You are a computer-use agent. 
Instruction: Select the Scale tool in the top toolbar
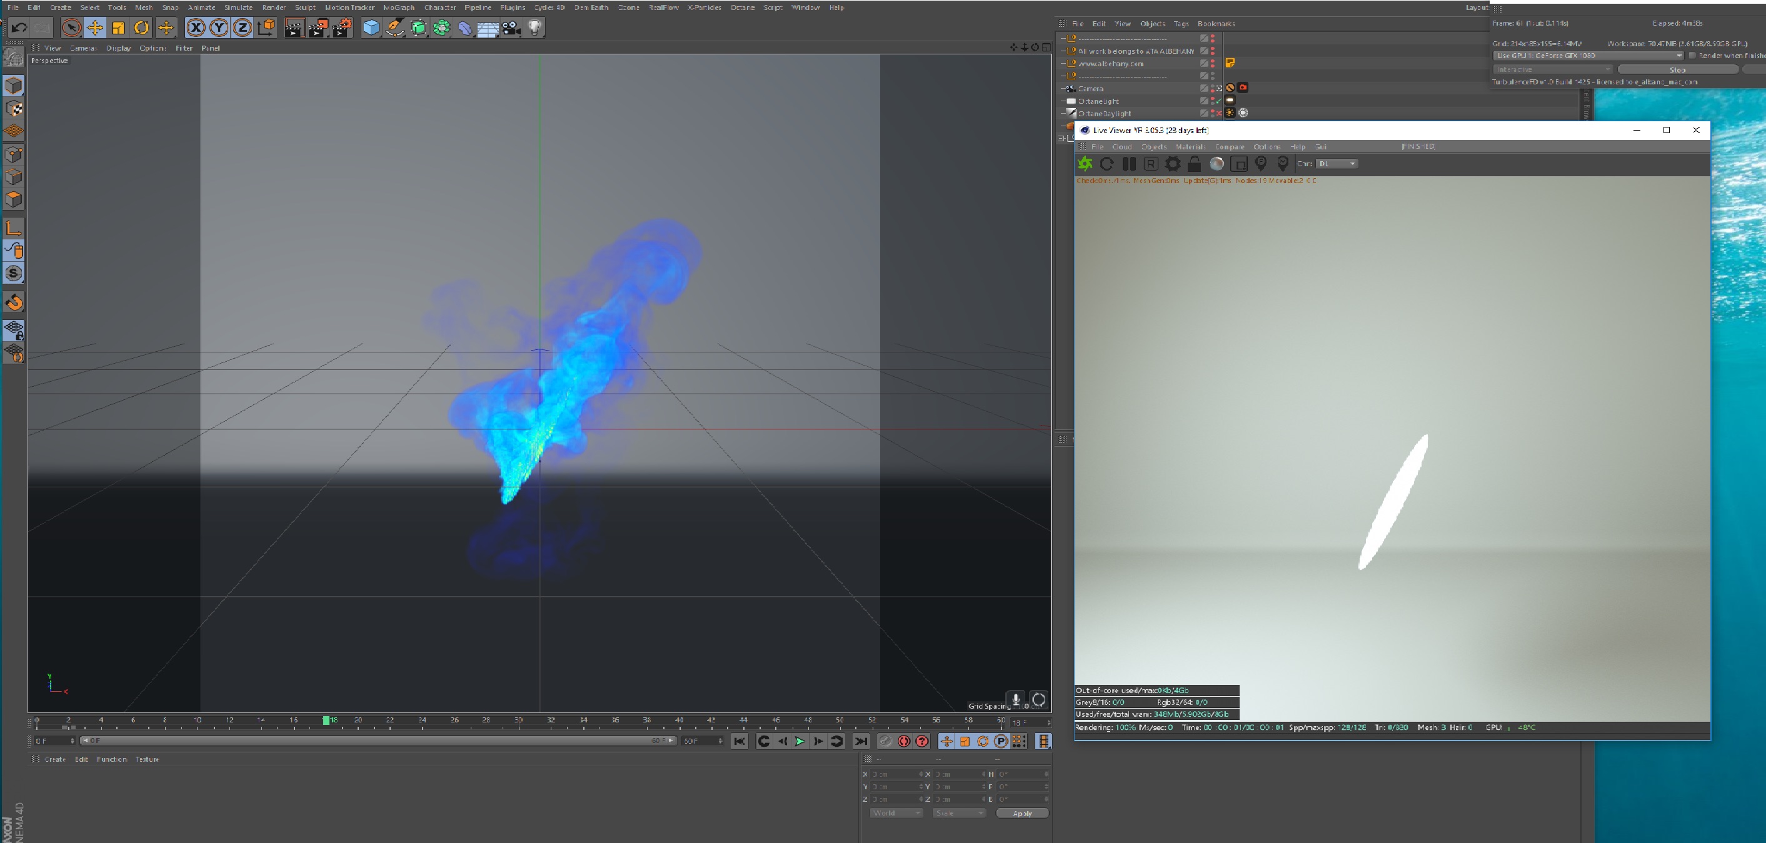[119, 28]
